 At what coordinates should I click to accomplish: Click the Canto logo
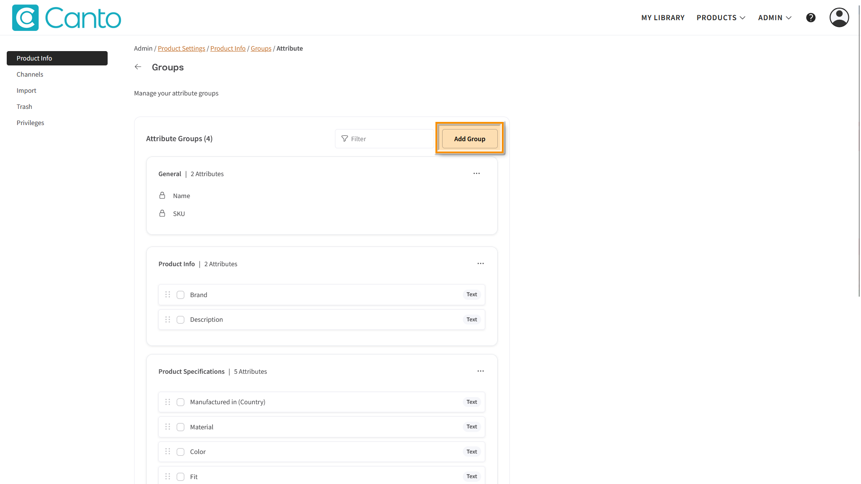click(66, 17)
